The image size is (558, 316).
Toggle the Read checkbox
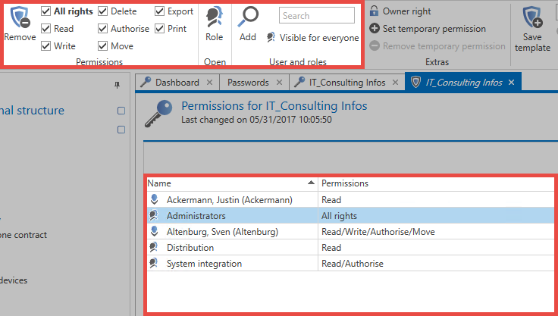point(46,29)
